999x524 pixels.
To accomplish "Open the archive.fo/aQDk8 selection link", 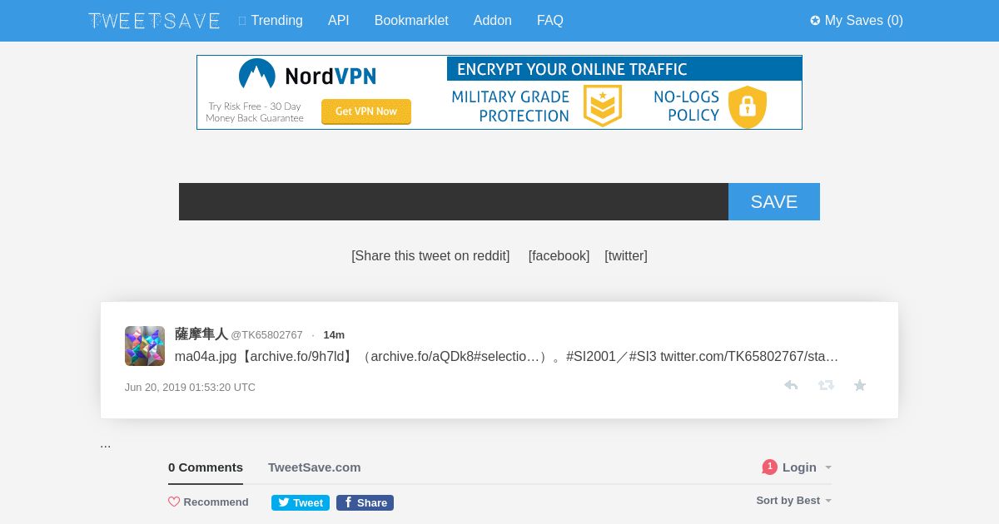I will coord(455,357).
